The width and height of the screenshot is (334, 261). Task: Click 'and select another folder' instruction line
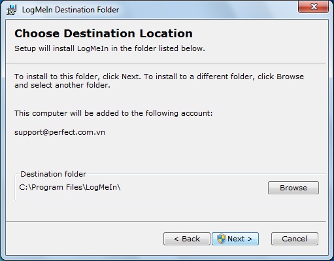click(x=62, y=85)
